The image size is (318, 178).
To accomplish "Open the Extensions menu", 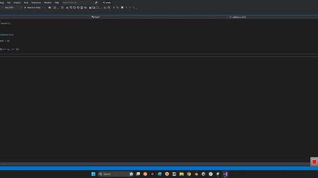I will coord(36,2).
